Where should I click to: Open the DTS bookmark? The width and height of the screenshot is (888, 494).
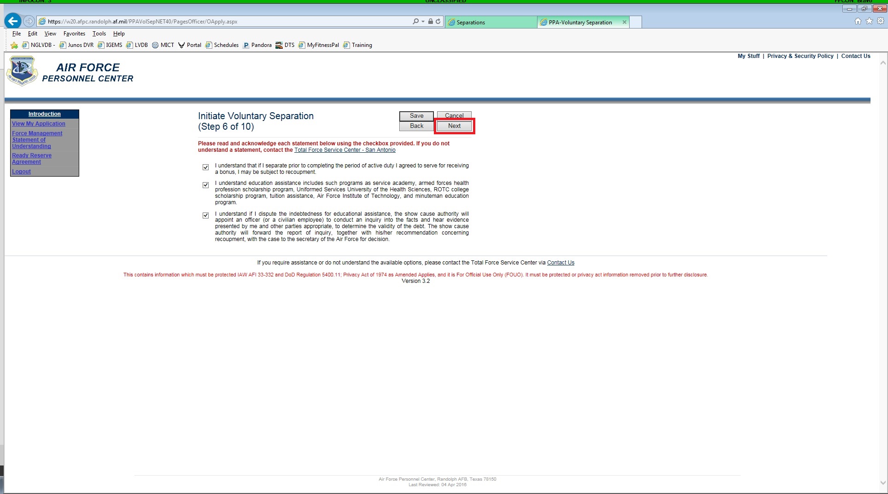click(285, 45)
